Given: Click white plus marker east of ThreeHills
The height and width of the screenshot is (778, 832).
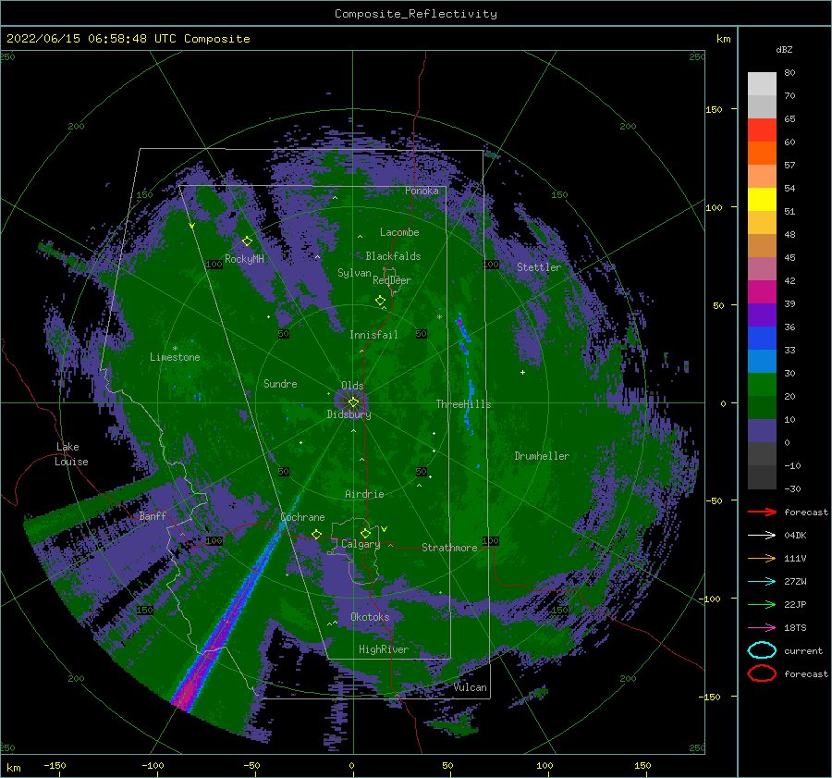Looking at the screenshot, I should tap(522, 372).
